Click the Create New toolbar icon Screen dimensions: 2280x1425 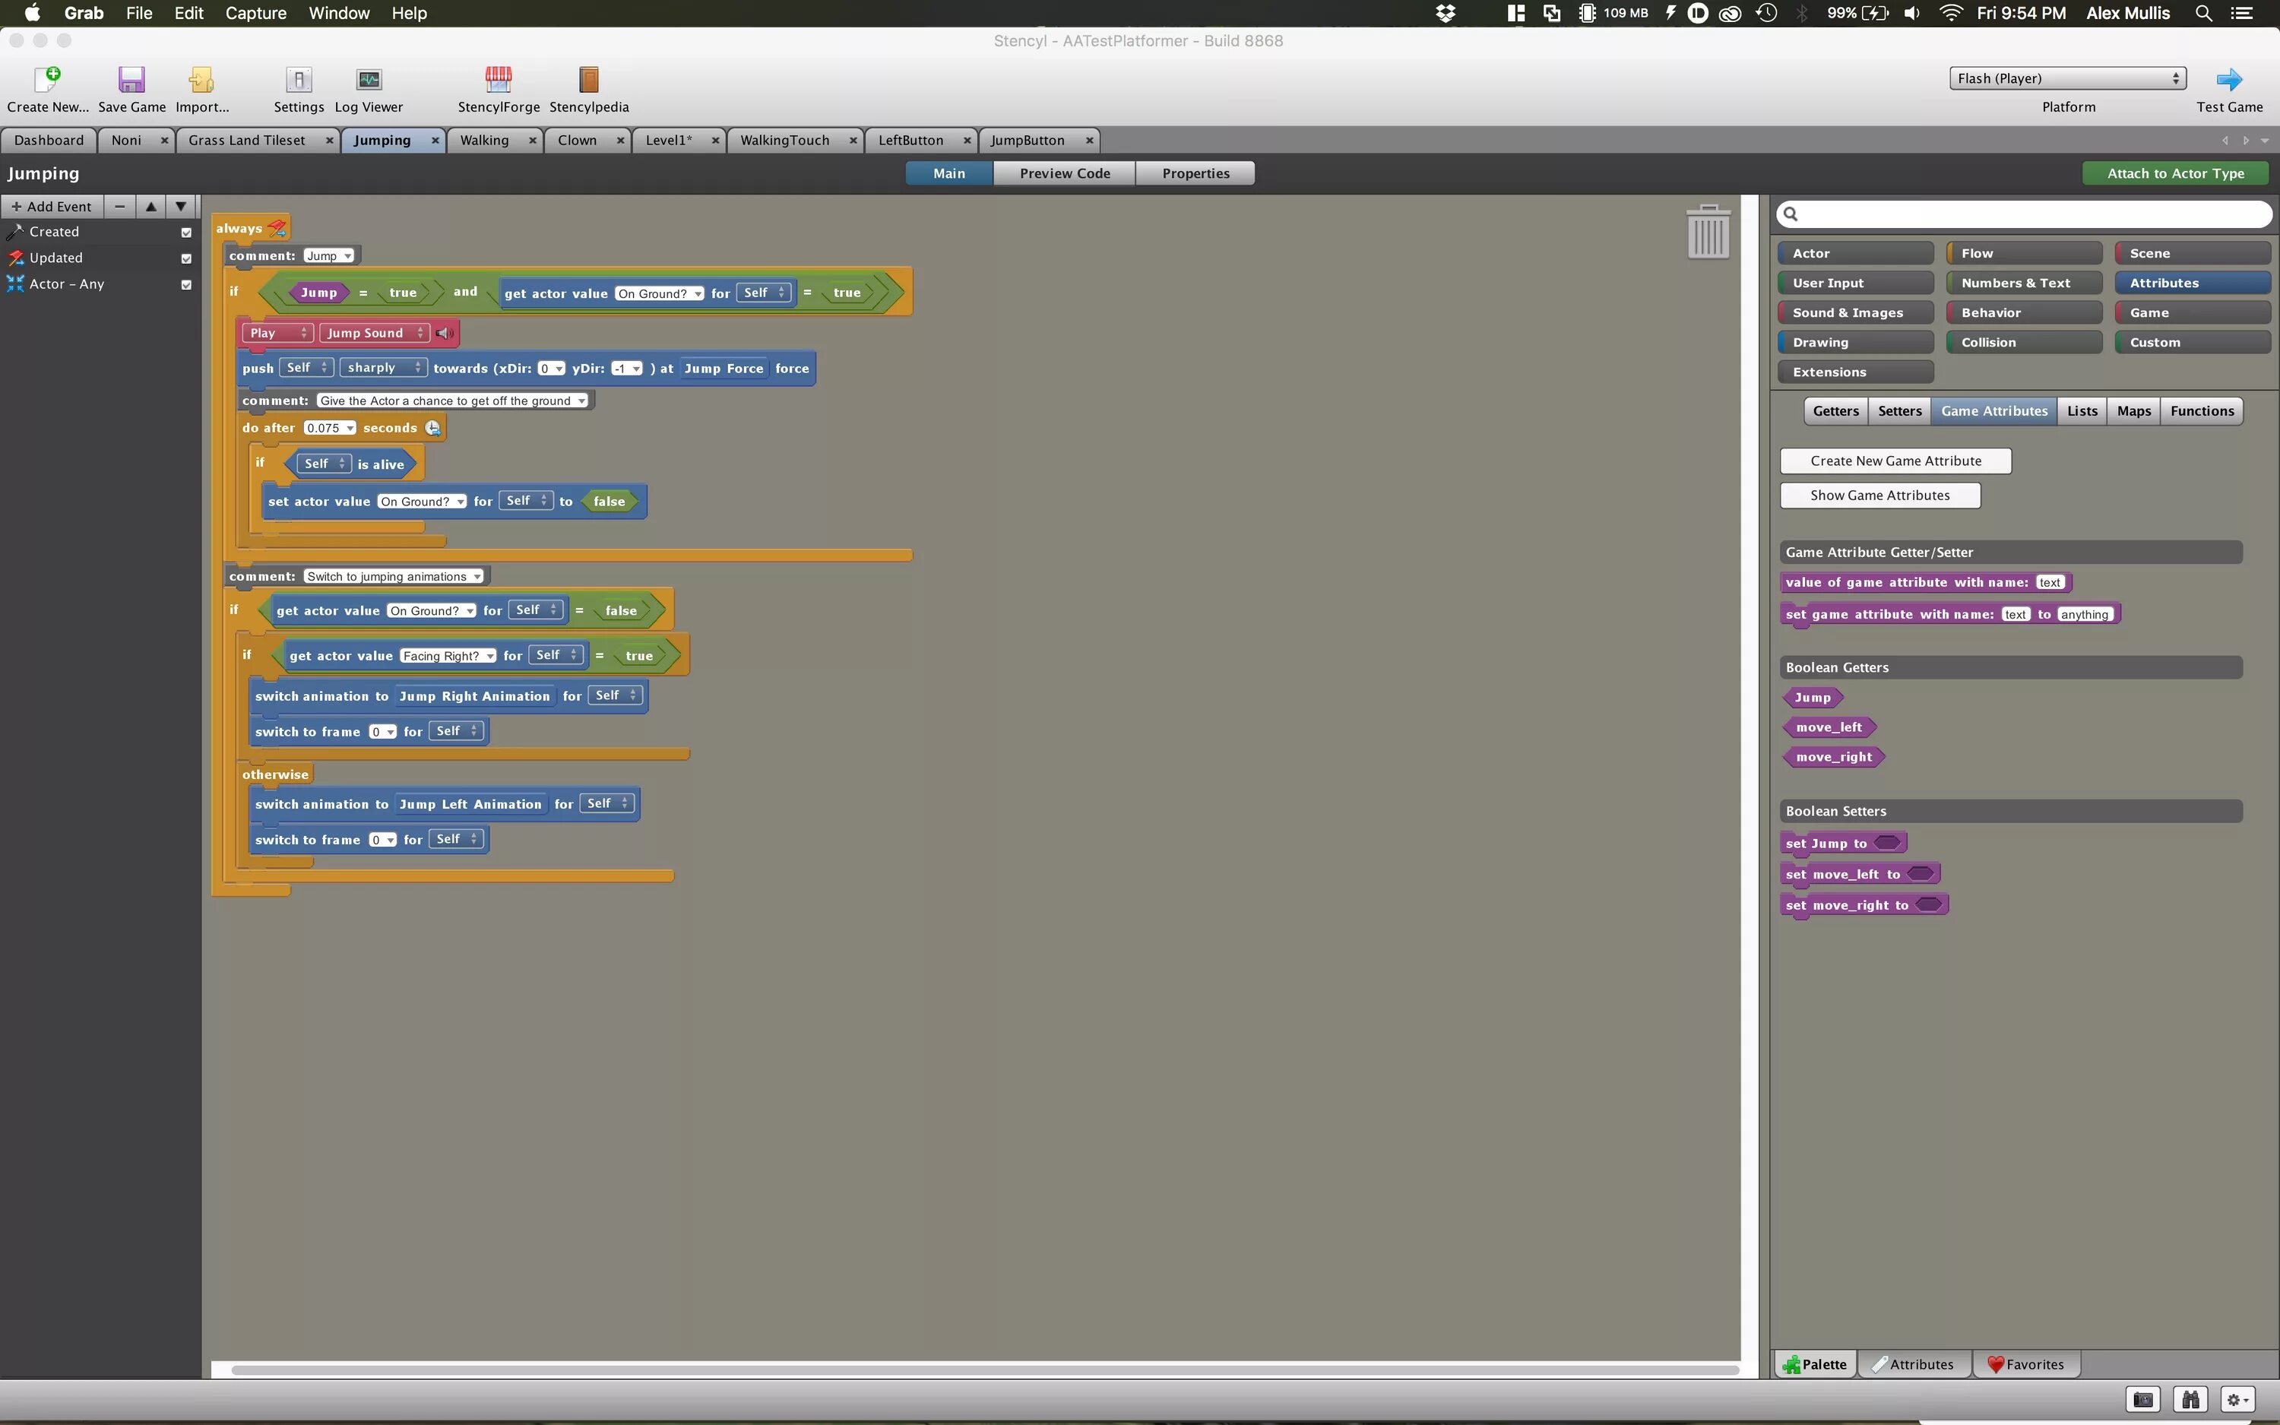coord(47,79)
